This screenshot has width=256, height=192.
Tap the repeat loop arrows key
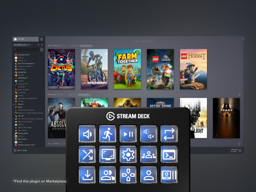pyautogui.click(x=169, y=134)
